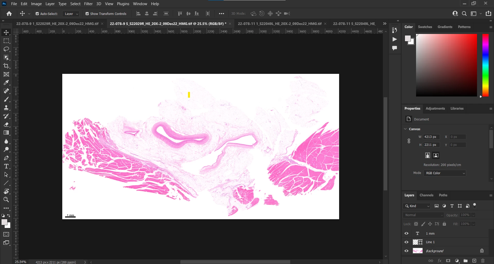
Task: Pick a color in the red color field
Action: click(x=446, y=65)
